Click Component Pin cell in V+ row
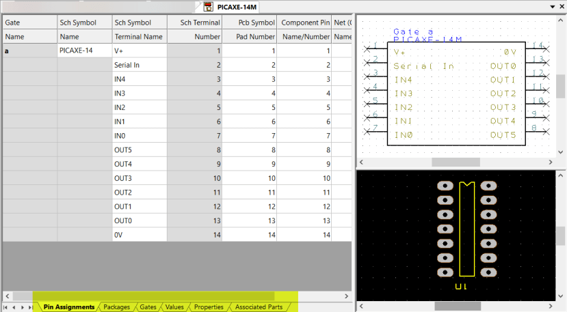Viewport: 567px width, 312px height. tap(304, 51)
